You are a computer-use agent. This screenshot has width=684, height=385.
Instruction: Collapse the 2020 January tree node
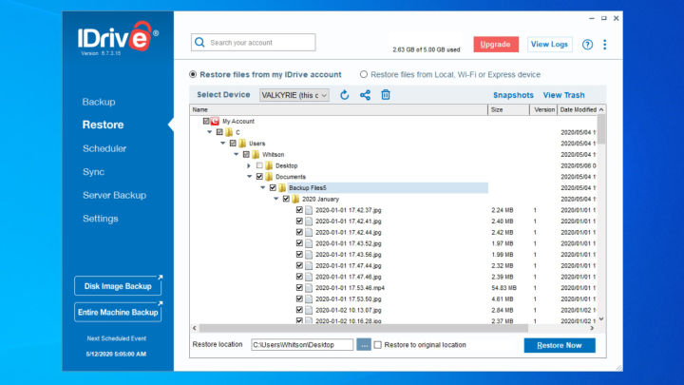coord(276,199)
